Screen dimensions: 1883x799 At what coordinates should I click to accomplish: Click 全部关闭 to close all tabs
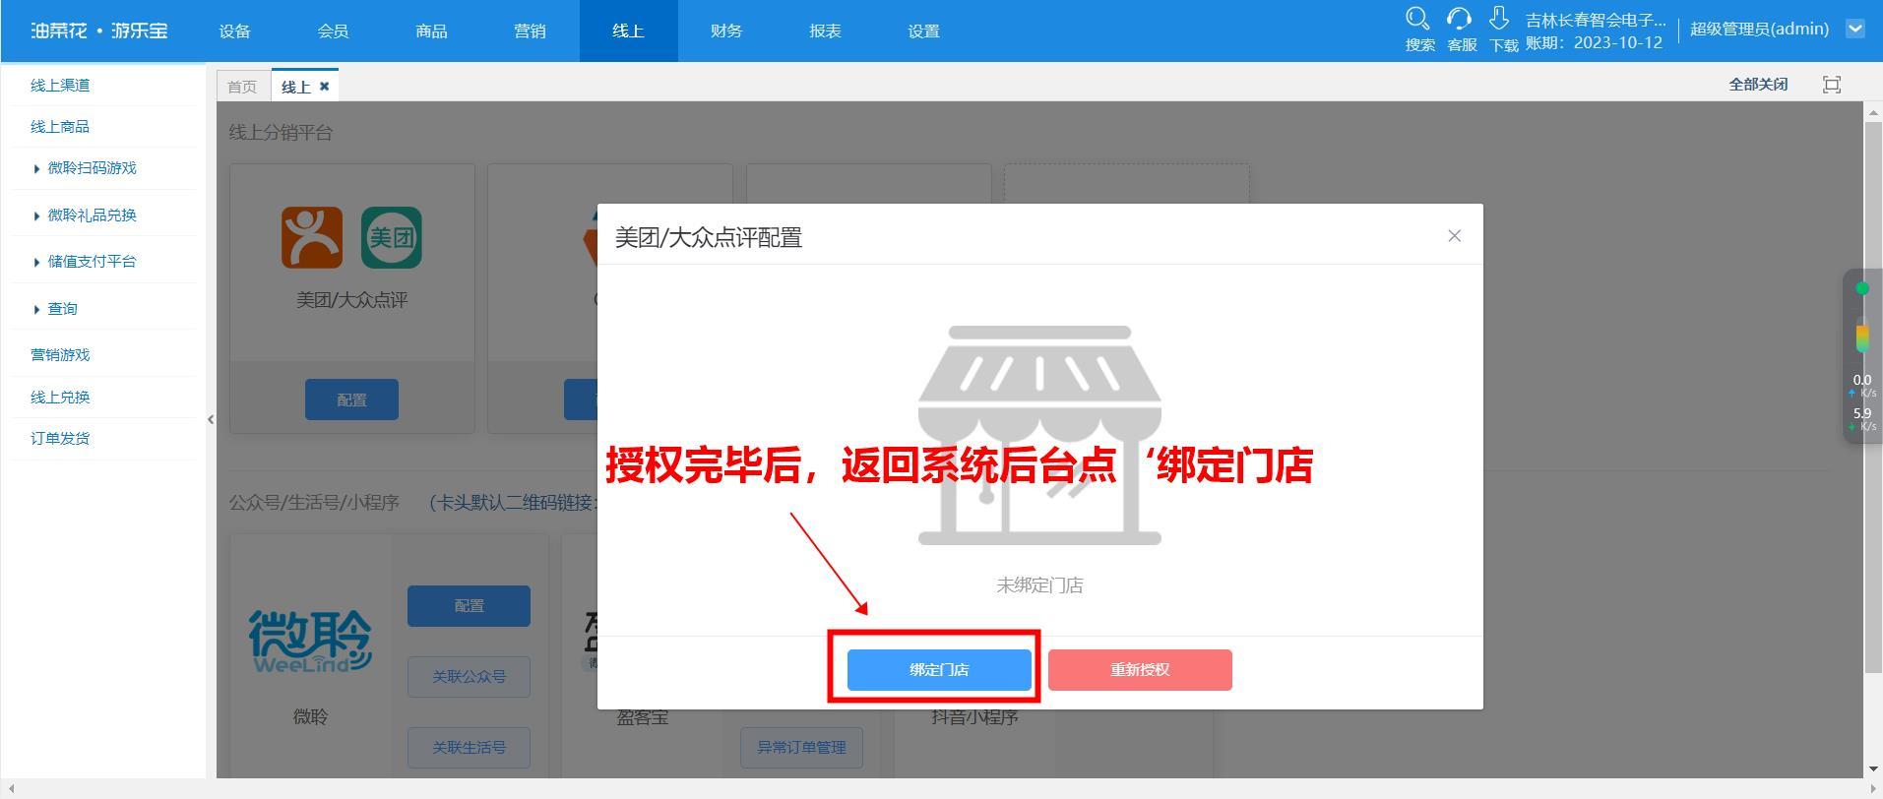tap(1758, 85)
